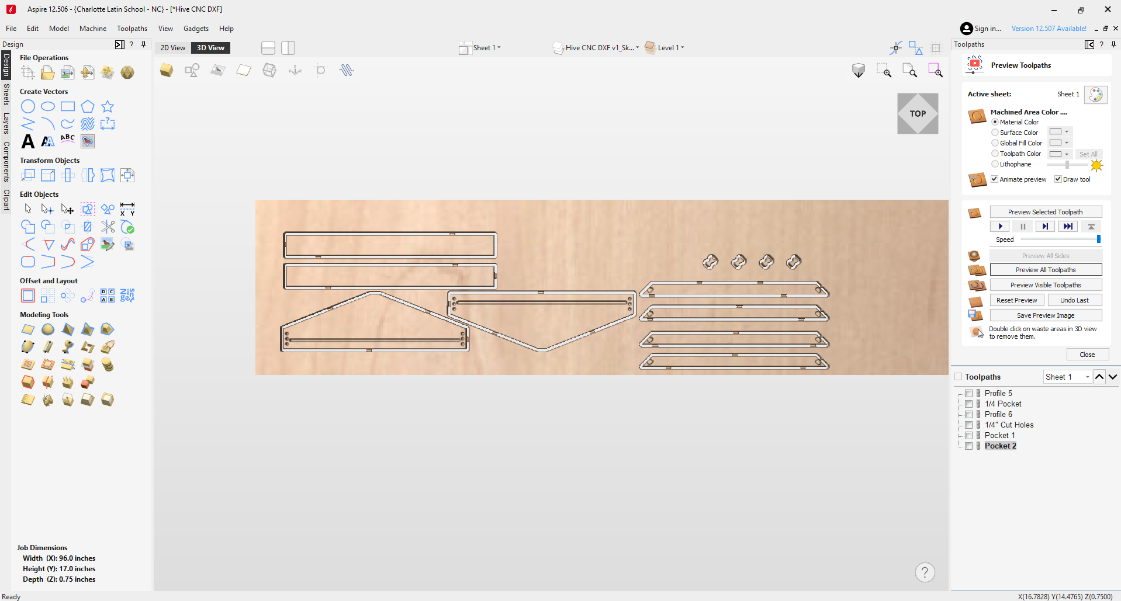Select the Draw Bezier Curve tool
1121x601 pixels.
(x=67, y=124)
